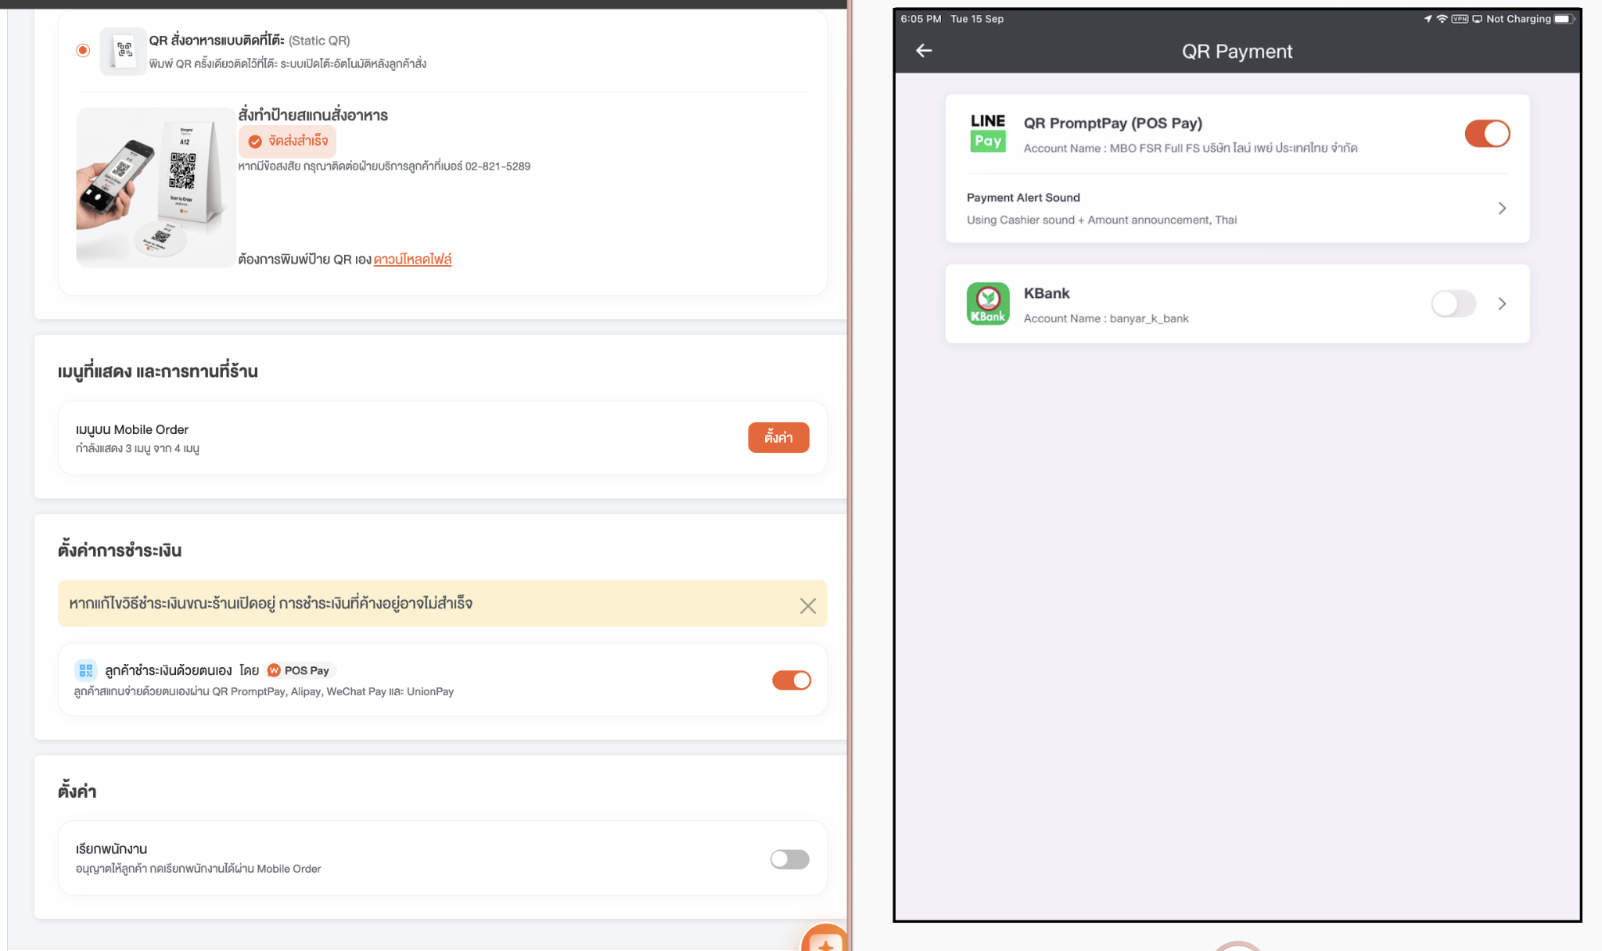Click "Using Cashier sound + Amount announcement, Thai"
This screenshot has height=951, width=1602.
click(1101, 220)
